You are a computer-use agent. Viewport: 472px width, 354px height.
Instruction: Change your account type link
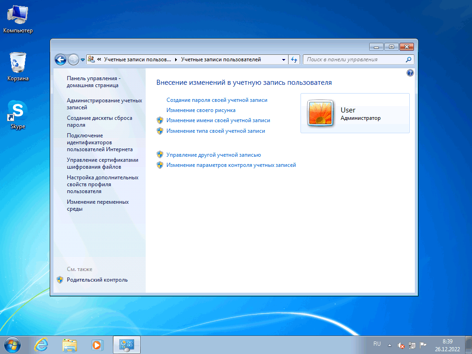pyautogui.click(x=216, y=131)
